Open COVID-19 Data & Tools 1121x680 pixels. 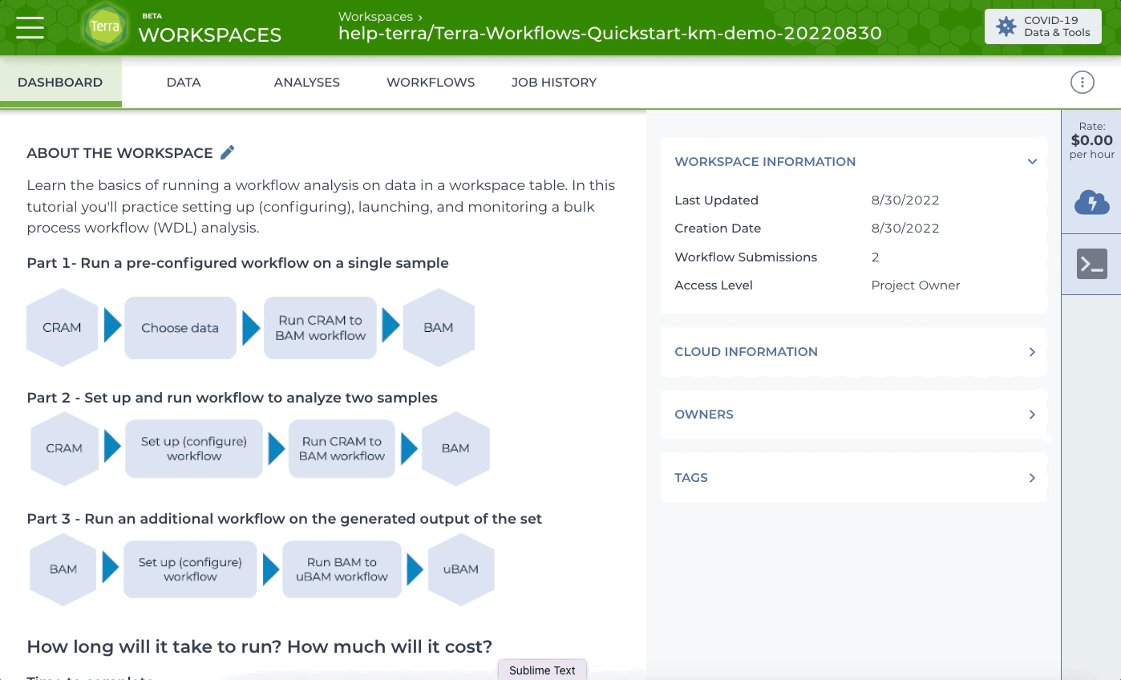click(1042, 26)
